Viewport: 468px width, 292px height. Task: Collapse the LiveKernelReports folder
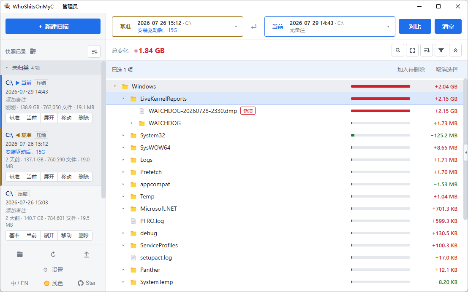coord(123,99)
